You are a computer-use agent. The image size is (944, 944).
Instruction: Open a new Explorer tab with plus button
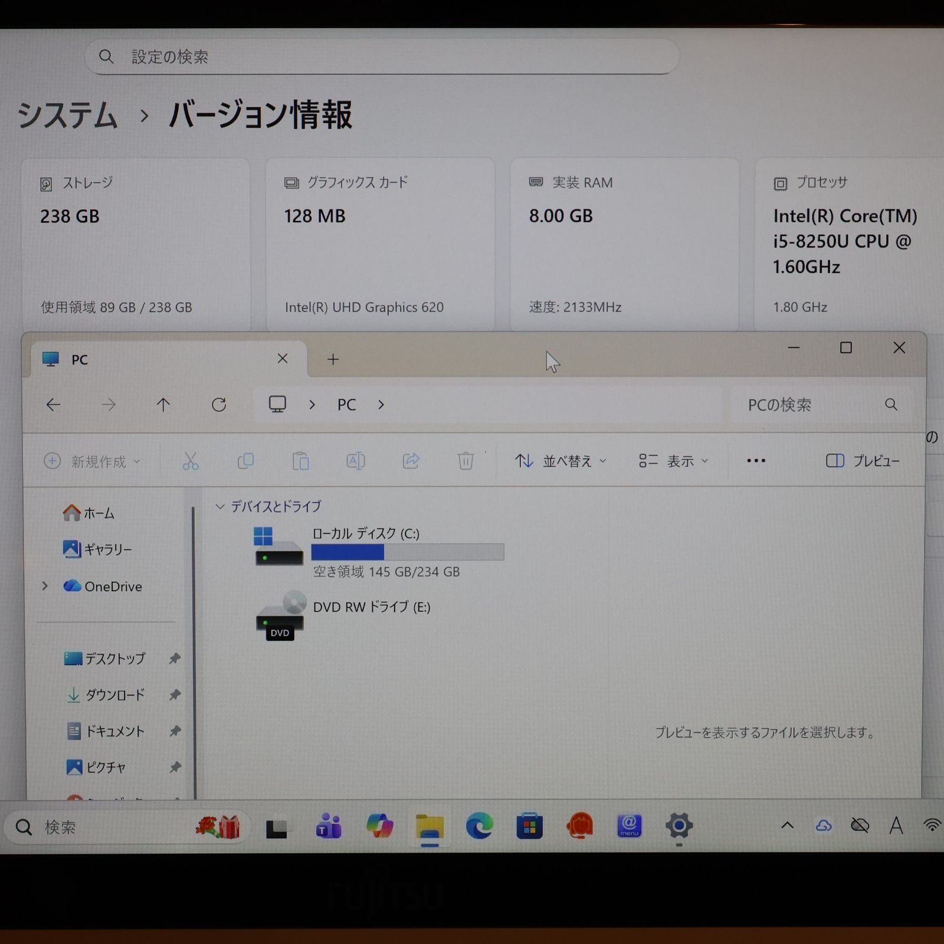tap(333, 359)
